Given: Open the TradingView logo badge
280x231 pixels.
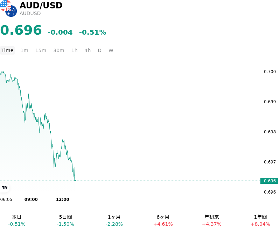Looking at the screenshot, I should point(5,188).
